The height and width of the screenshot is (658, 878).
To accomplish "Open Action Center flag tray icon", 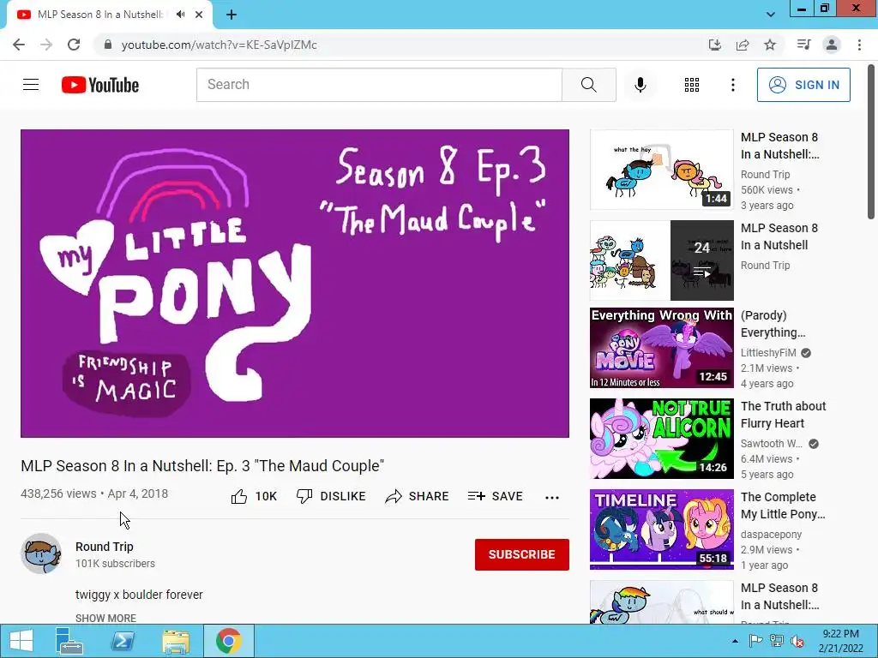I will click(755, 641).
